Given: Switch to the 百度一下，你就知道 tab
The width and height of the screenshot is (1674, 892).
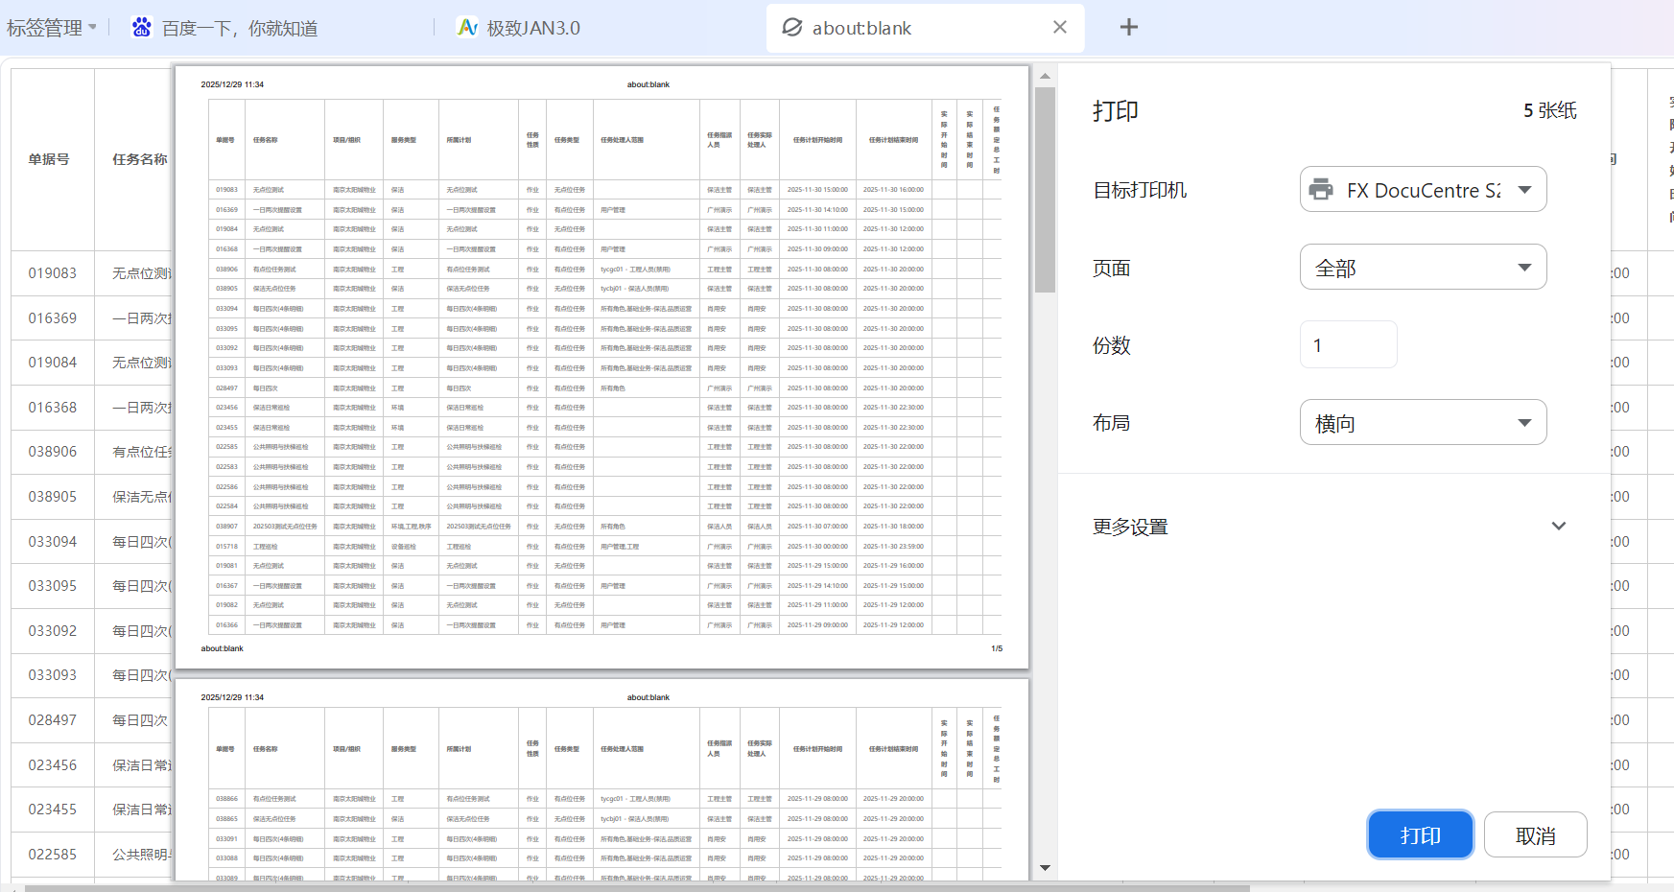Looking at the screenshot, I should tap(239, 28).
